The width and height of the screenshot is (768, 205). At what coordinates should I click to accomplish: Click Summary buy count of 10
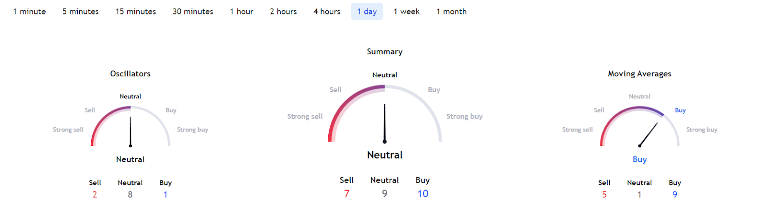(422, 193)
